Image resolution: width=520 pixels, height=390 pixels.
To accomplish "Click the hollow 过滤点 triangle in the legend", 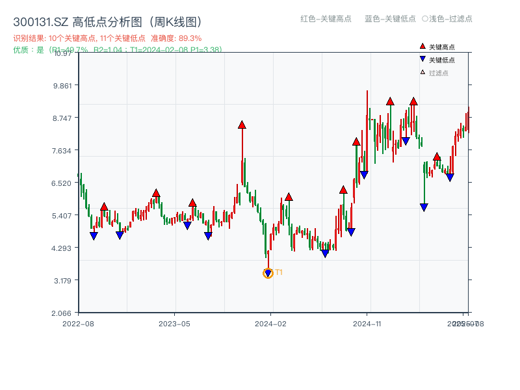I will click(422, 72).
